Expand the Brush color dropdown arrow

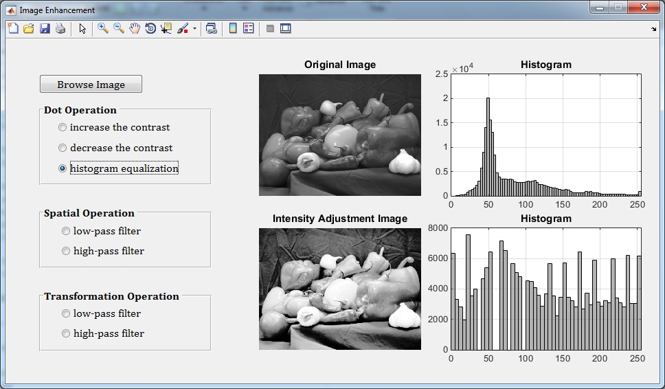pyautogui.click(x=194, y=29)
